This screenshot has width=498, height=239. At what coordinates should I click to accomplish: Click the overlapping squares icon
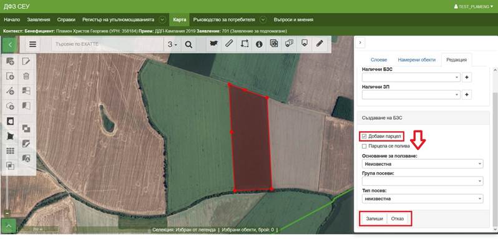coord(26,129)
